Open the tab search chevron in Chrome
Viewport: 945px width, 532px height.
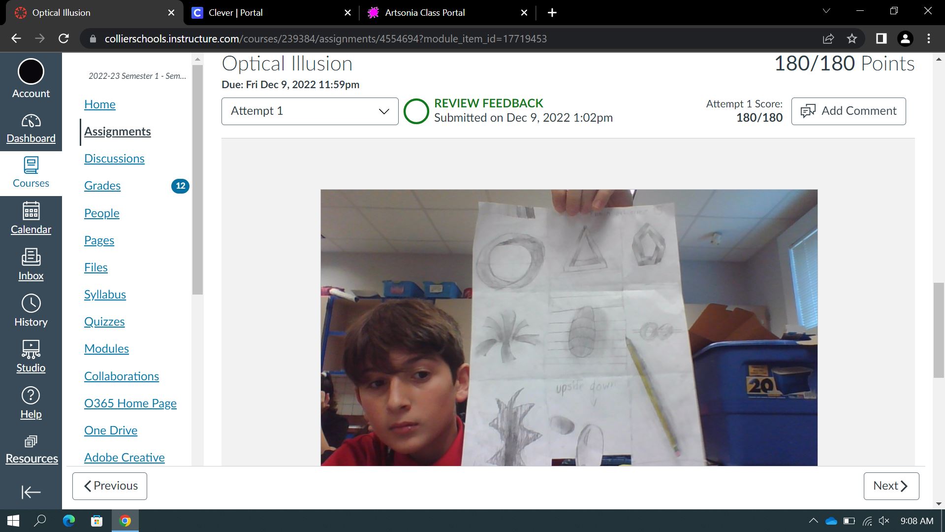click(826, 11)
